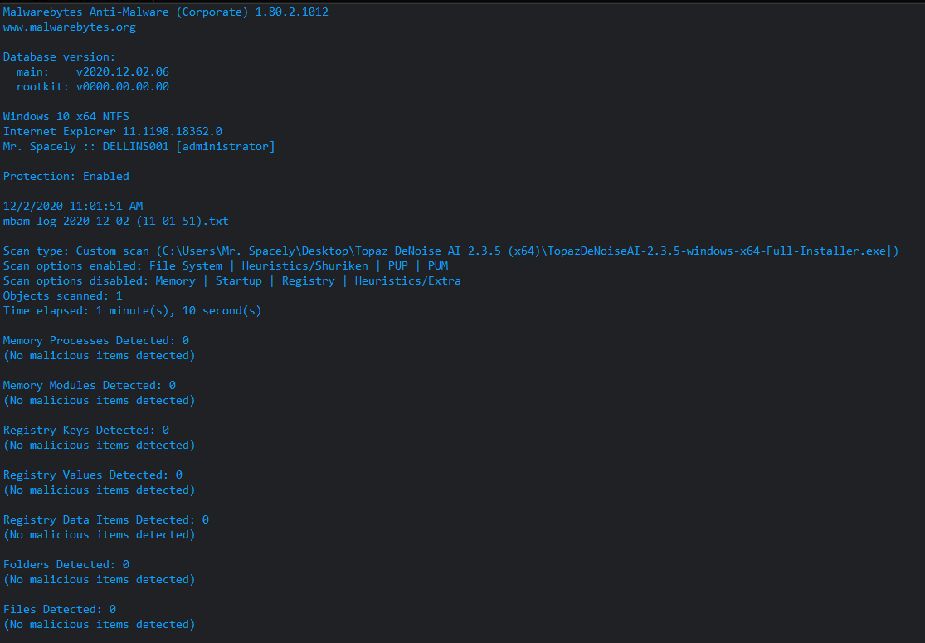Click the Malwarebytes Anti-Malware version header line
Viewport: 925px width, 643px height.
(x=166, y=12)
